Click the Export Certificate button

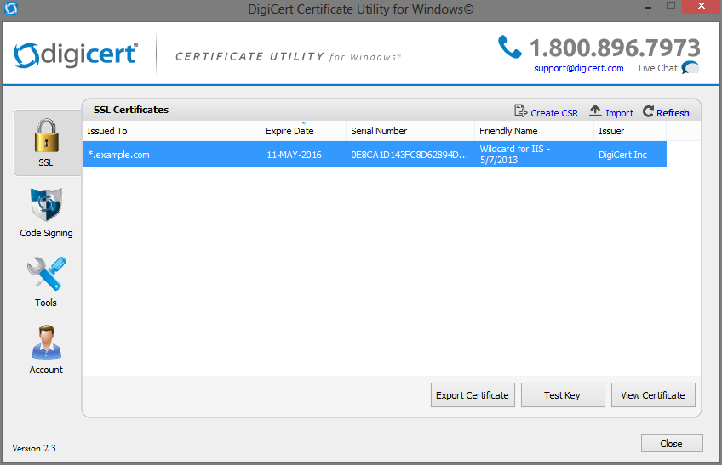(x=473, y=395)
